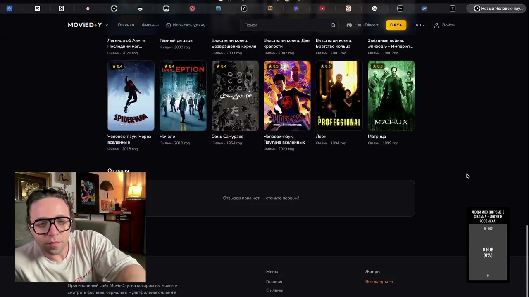The width and height of the screenshot is (529, 297).
Task: Open the Inception movie poster
Action: pos(183,96)
